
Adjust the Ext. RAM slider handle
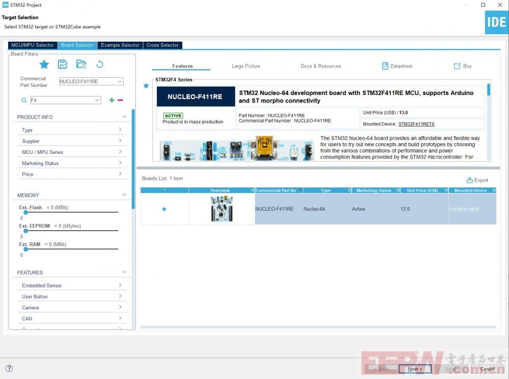click(x=25, y=249)
